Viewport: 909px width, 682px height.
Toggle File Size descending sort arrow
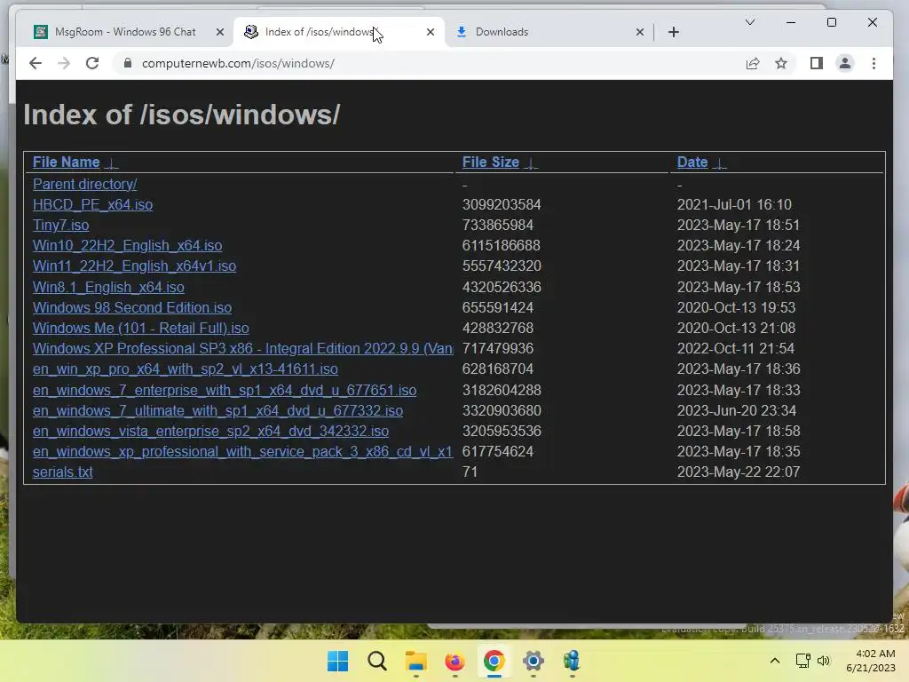(531, 163)
